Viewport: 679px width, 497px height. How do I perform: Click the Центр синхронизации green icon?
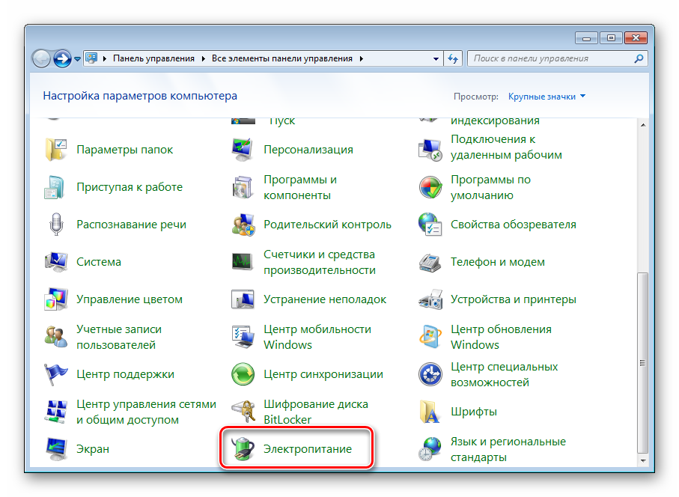[244, 374]
